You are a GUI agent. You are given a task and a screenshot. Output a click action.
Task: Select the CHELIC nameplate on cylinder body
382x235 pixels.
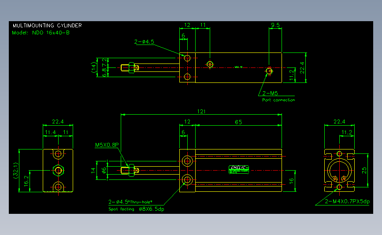[x=239, y=169]
